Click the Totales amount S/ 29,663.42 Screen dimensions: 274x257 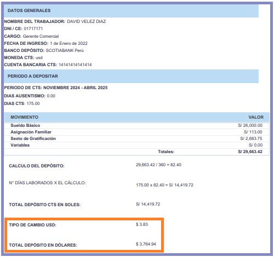pos(250,151)
